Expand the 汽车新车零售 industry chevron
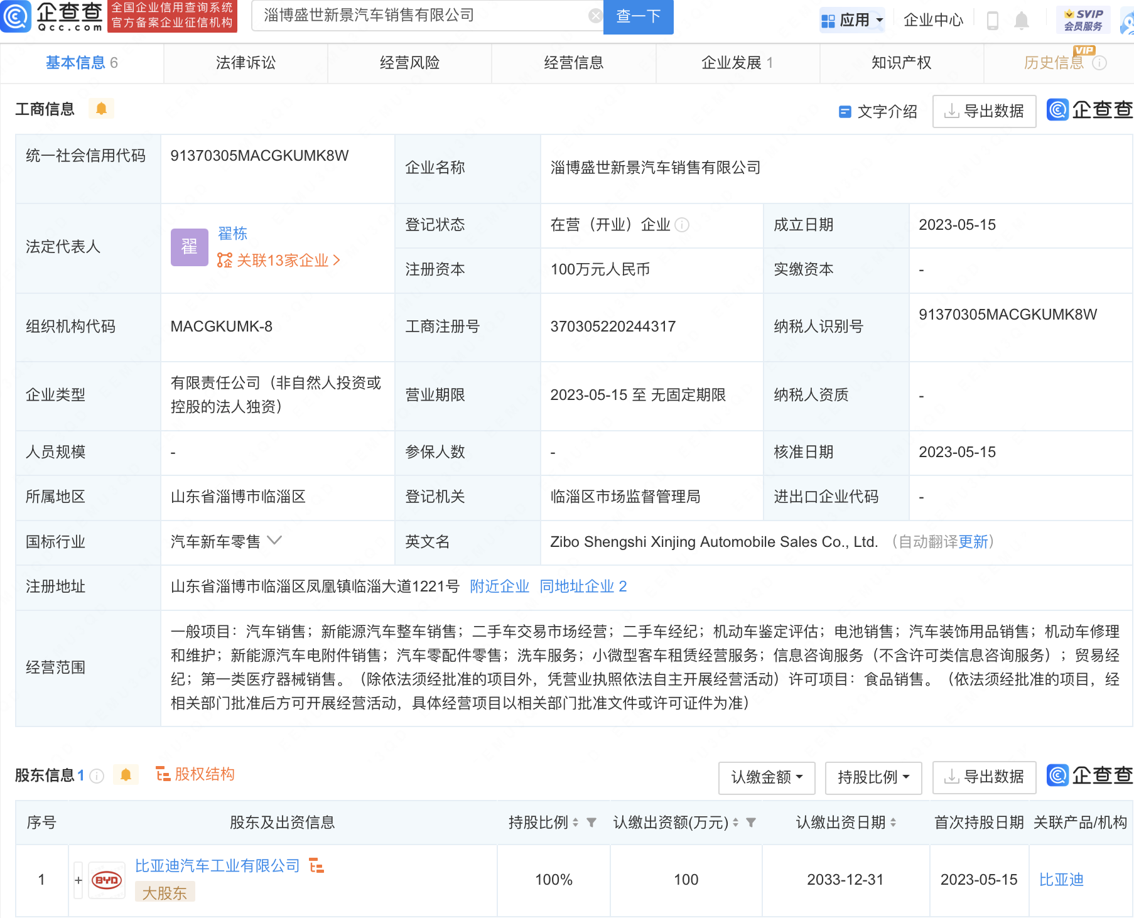This screenshot has width=1134, height=918. 274,541
